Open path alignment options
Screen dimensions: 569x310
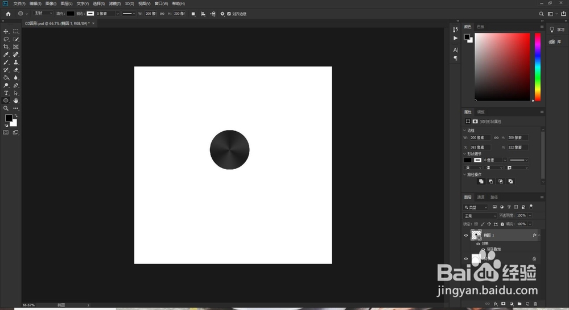[203, 14]
